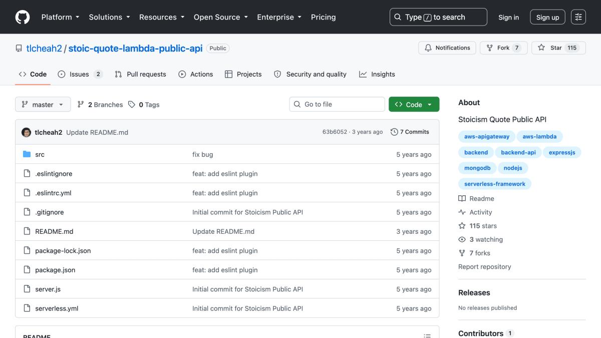This screenshot has height=338, width=601.
Task: Switch to the Pull requests tab
Action: click(x=140, y=74)
